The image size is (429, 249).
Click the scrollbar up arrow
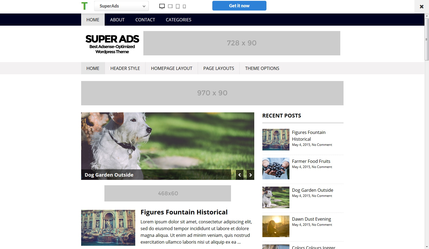[427, 16]
